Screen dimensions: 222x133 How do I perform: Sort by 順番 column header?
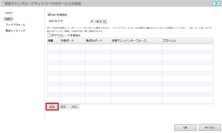54,41
